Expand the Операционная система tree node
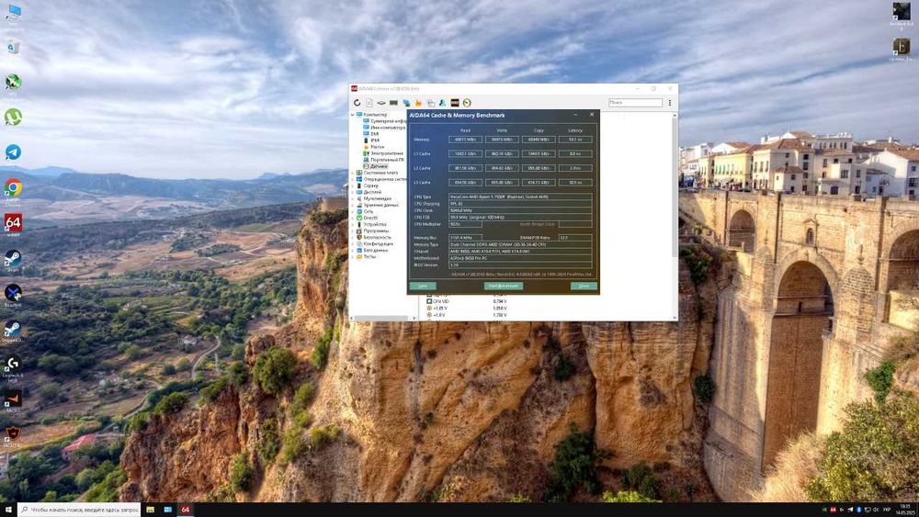 pyautogui.click(x=353, y=179)
